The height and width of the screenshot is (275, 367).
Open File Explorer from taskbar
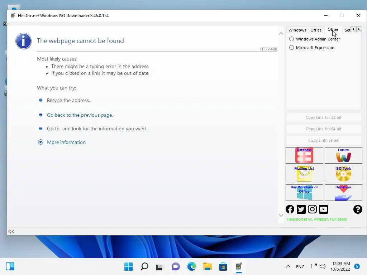pos(208,266)
